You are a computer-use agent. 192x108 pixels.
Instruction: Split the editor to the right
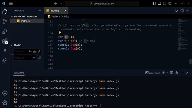click(182, 11)
